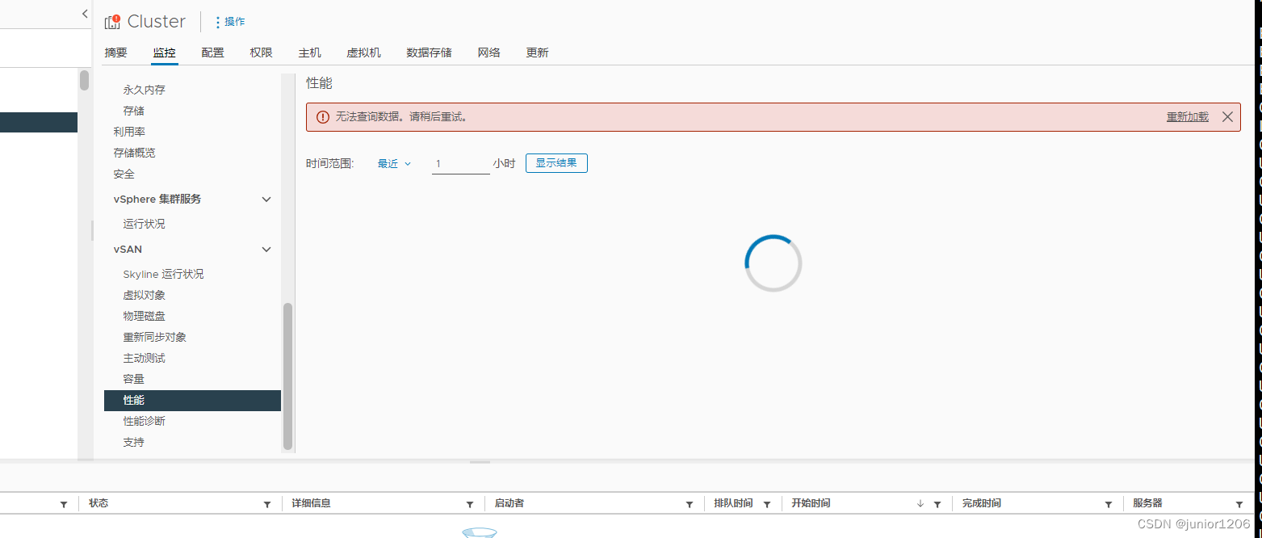Click the 开始时间 column header

[x=811, y=503]
